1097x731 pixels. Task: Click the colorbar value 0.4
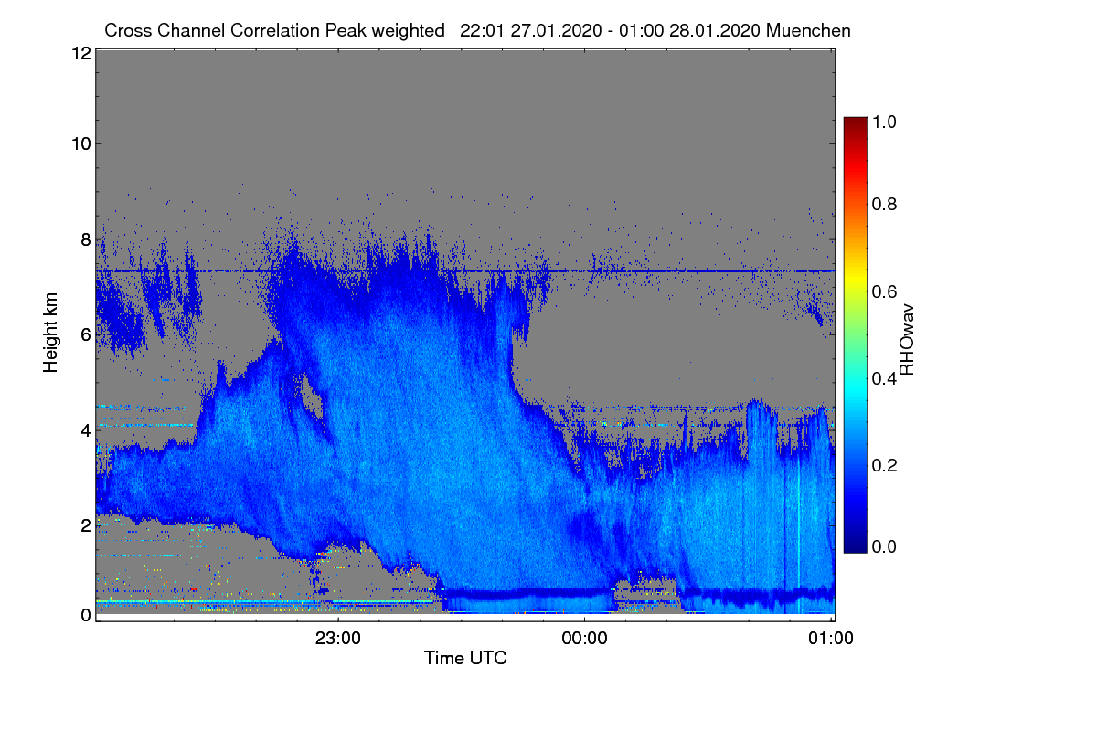point(885,378)
